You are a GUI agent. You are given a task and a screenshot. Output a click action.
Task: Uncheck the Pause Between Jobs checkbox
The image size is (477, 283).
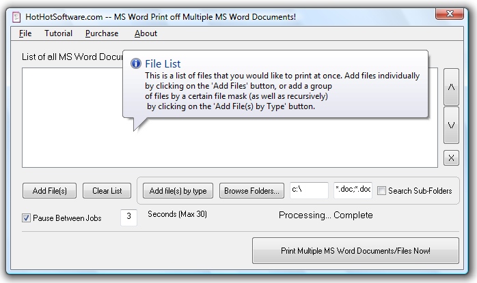[26, 218]
